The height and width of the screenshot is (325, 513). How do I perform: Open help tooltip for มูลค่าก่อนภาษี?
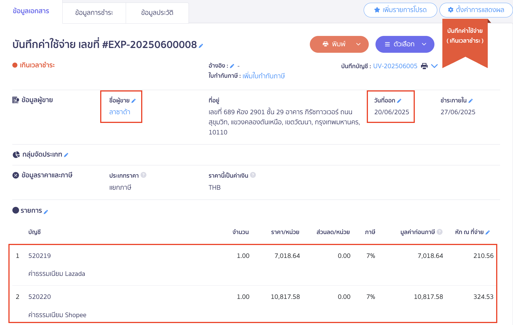point(439,232)
